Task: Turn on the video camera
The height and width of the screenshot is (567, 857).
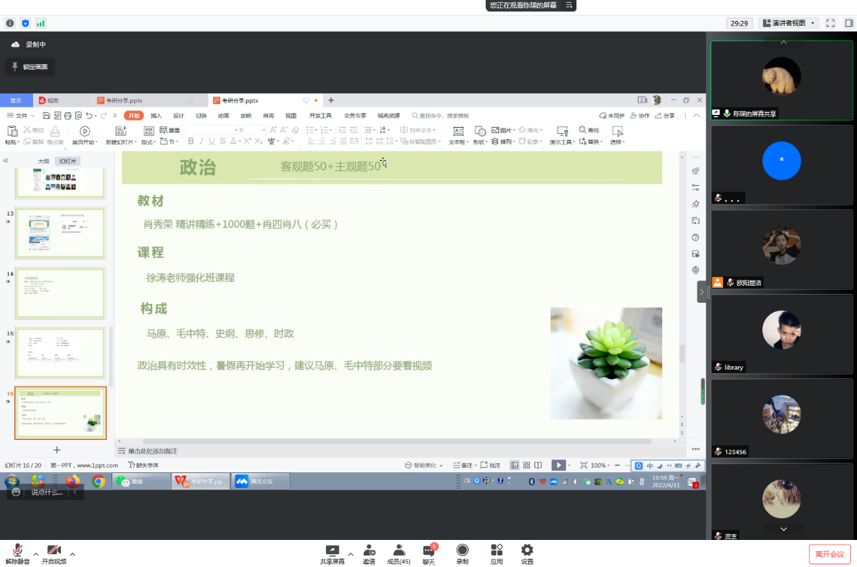Action: [53, 551]
